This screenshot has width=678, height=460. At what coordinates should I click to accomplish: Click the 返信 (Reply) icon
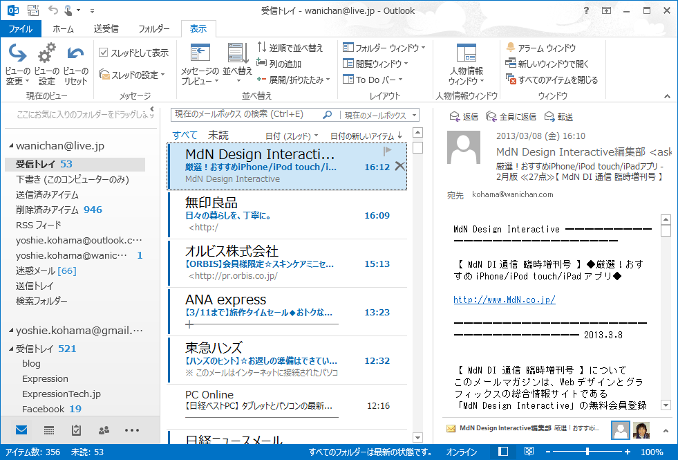[464, 116]
